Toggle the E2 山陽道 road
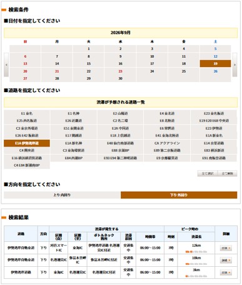This screenshot has width=242, height=285. tap(120, 113)
